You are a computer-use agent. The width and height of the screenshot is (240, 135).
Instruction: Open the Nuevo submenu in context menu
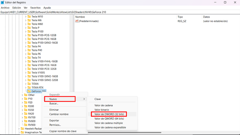pyautogui.click(x=65, y=99)
